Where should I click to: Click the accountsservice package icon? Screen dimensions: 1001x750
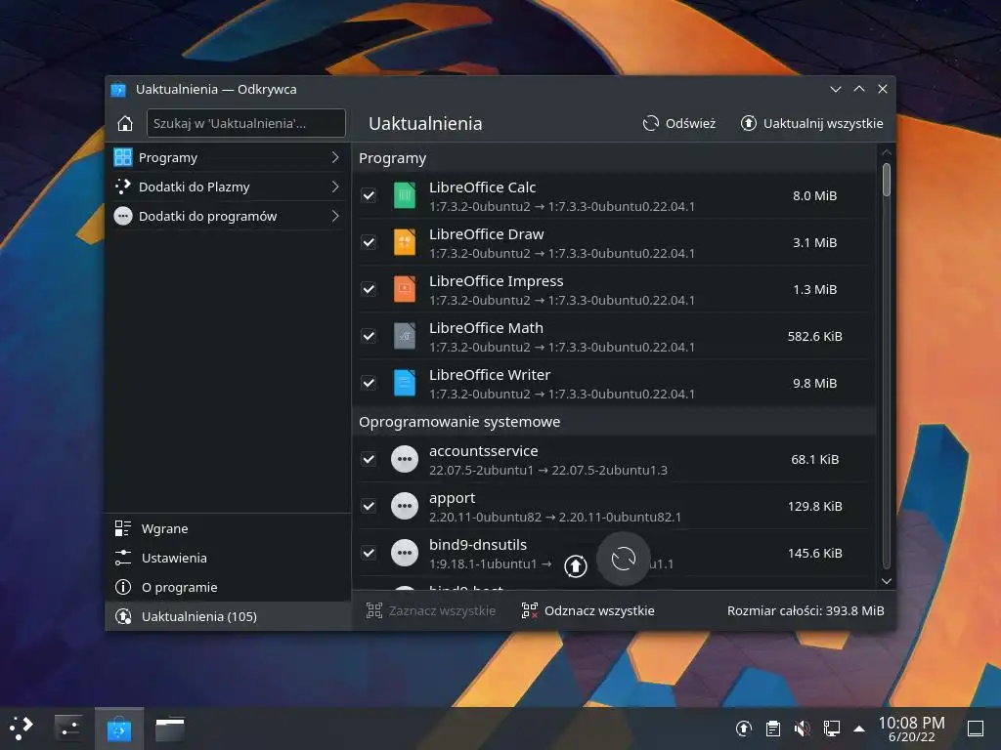[404, 459]
